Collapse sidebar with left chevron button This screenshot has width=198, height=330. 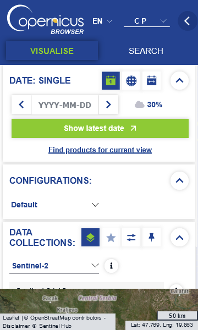click(187, 21)
